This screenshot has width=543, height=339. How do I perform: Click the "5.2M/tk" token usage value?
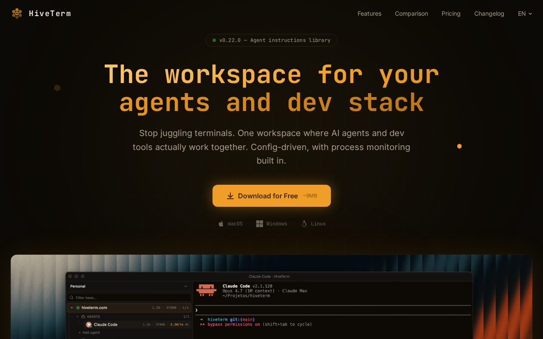coord(176,325)
